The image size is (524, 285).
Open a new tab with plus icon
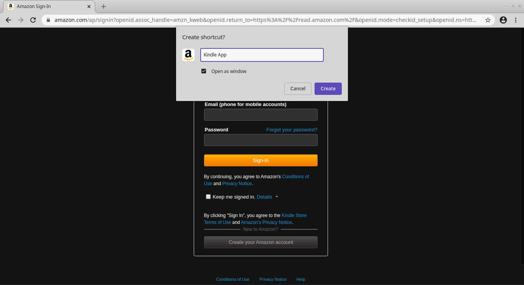tap(104, 7)
